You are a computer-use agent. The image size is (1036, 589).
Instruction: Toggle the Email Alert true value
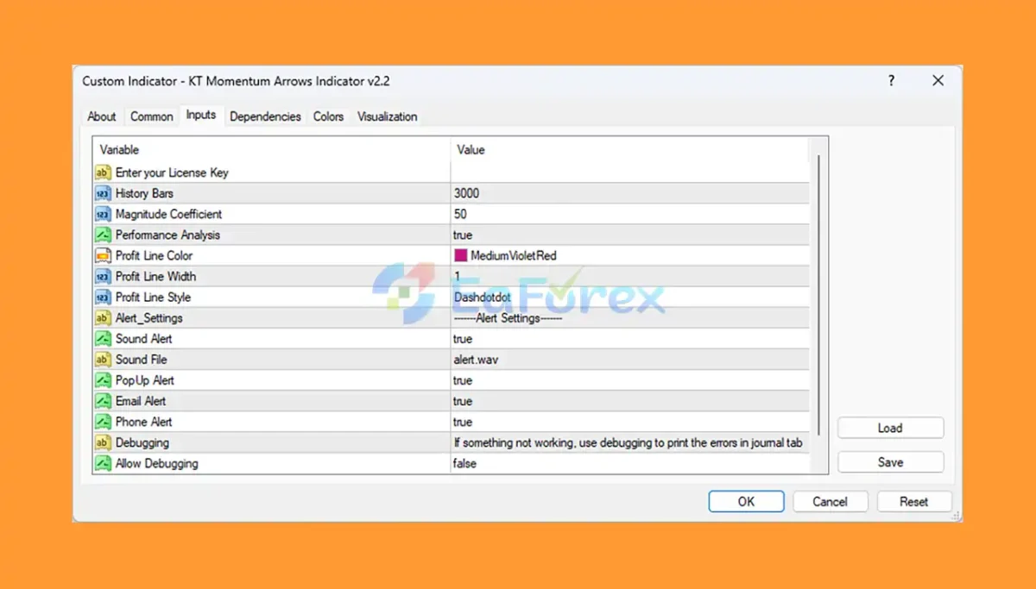(x=463, y=401)
